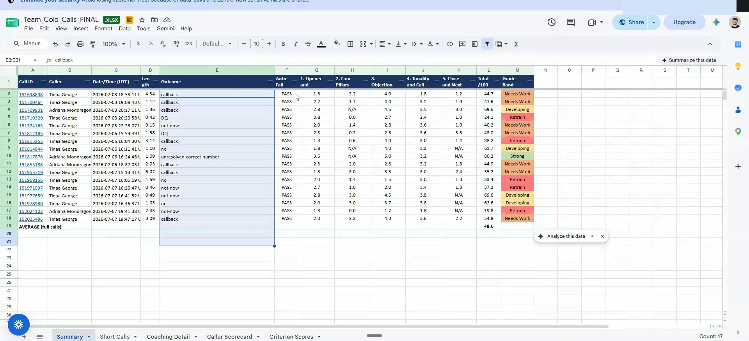
Task: Select the paint format tool
Action: 93,44
